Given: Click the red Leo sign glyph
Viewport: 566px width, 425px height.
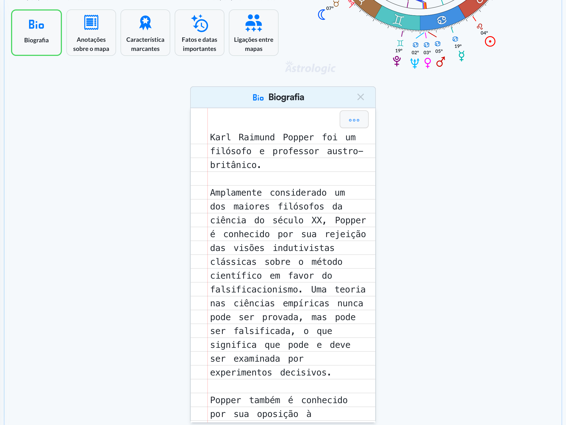Looking at the screenshot, I should (x=479, y=27).
